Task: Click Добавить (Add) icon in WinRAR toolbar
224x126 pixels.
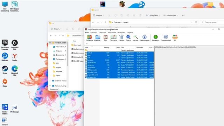Action: (x=90, y=38)
